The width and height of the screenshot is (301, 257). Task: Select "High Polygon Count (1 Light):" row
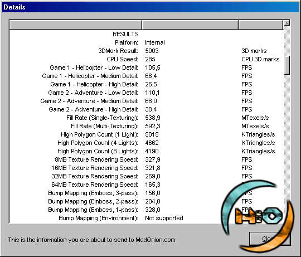click(x=99, y=134)
